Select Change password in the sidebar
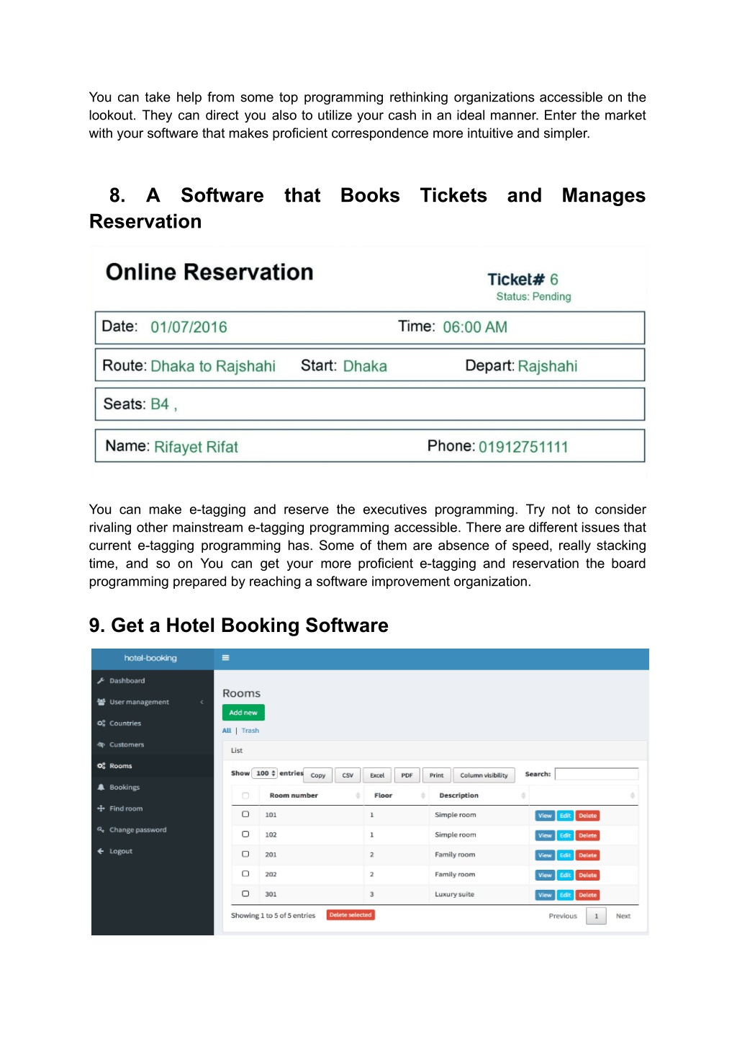 [137, 829]
